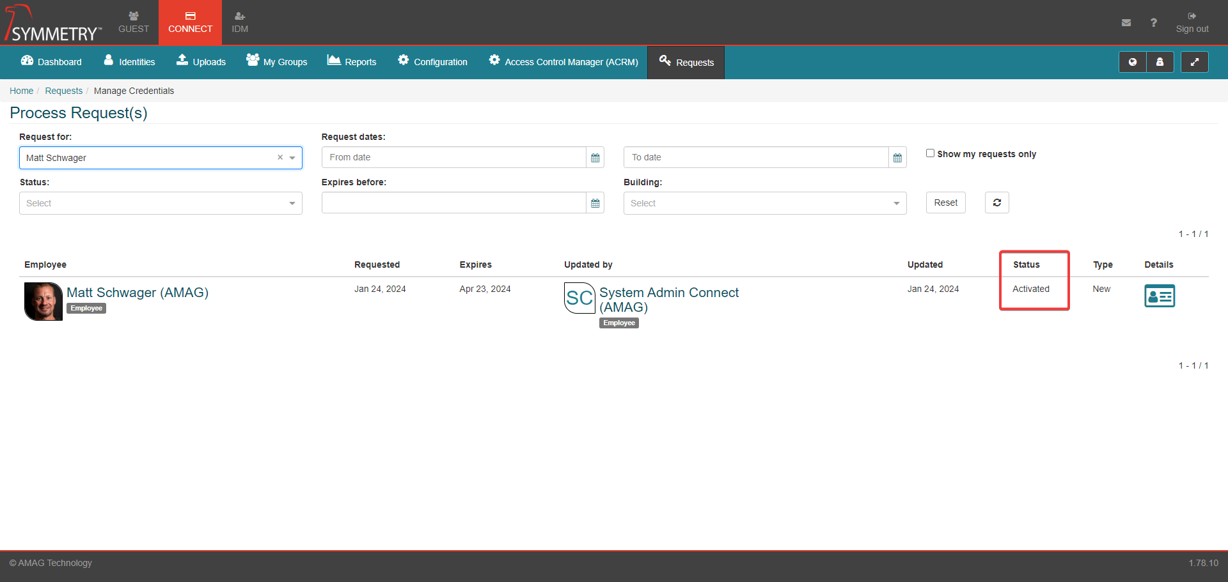Go to Home breadcrumb
Screen dimensions: 1228x582
pos(21,91)
